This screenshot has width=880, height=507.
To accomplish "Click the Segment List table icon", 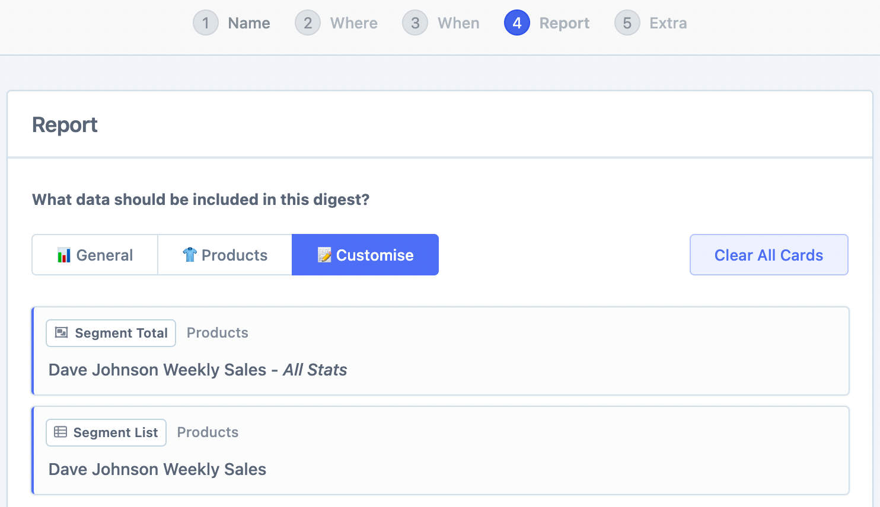I will tap(60, 432).
